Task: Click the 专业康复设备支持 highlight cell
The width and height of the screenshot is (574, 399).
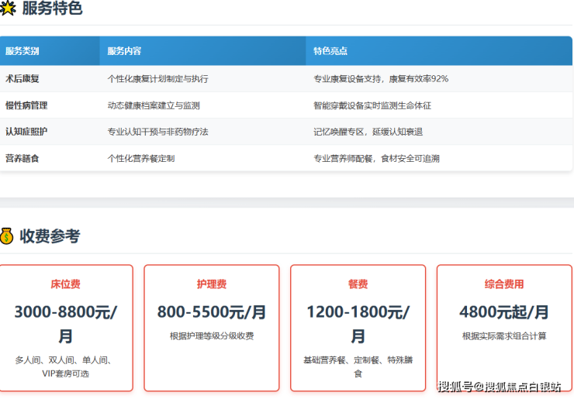Action: (380, 79)
